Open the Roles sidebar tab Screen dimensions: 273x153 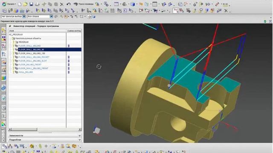pos(4,124)
